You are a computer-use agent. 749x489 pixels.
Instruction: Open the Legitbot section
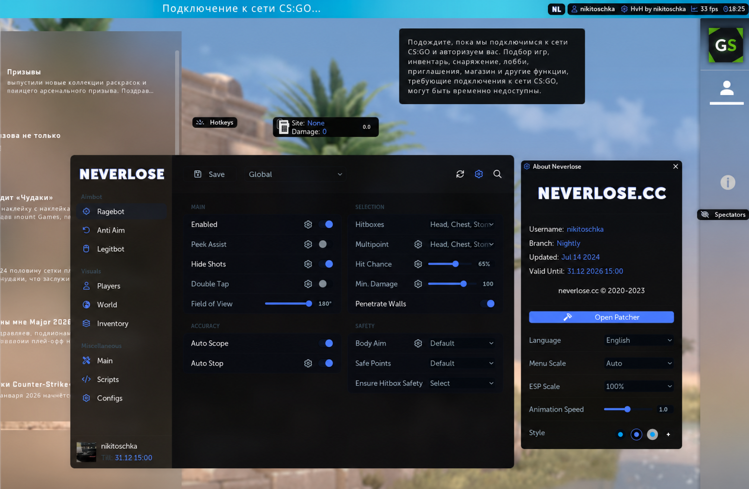122,249
